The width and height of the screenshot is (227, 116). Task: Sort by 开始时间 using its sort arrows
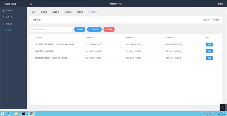click(x=134, y=38)
